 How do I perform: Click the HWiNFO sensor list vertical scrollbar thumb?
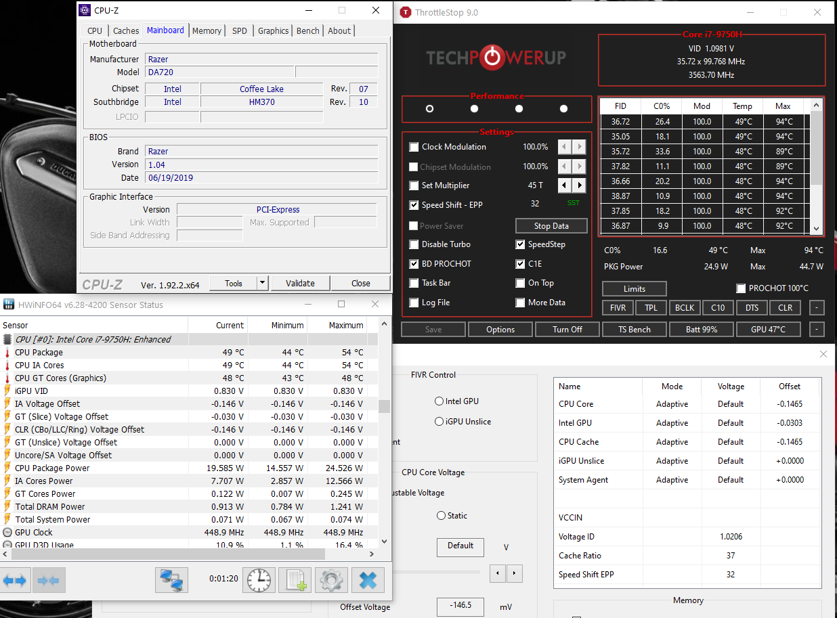(385, 406)
